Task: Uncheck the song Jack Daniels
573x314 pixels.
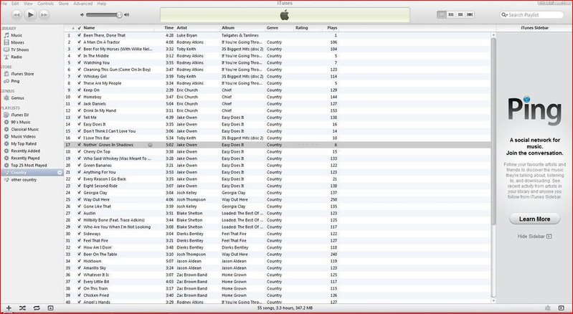Action: (x=80, y=104)
